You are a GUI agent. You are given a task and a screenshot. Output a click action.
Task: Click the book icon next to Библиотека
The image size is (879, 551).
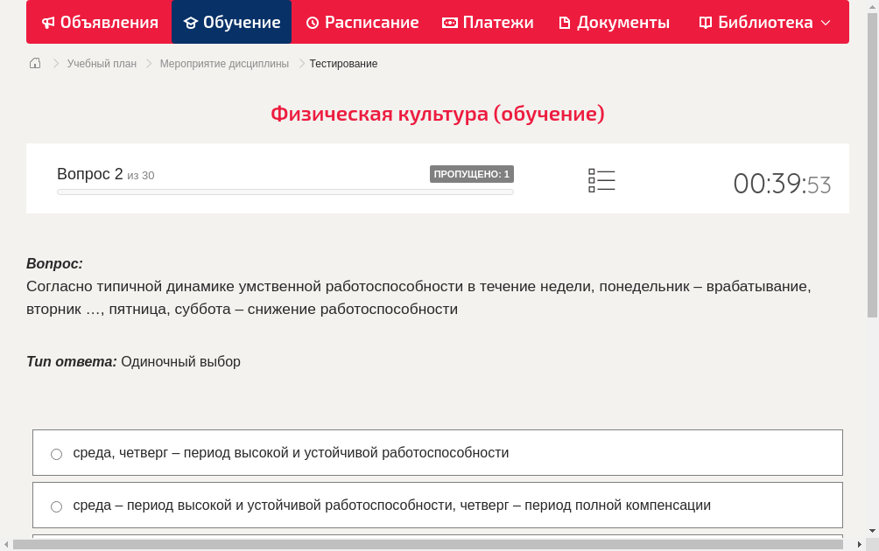[704, 22]
